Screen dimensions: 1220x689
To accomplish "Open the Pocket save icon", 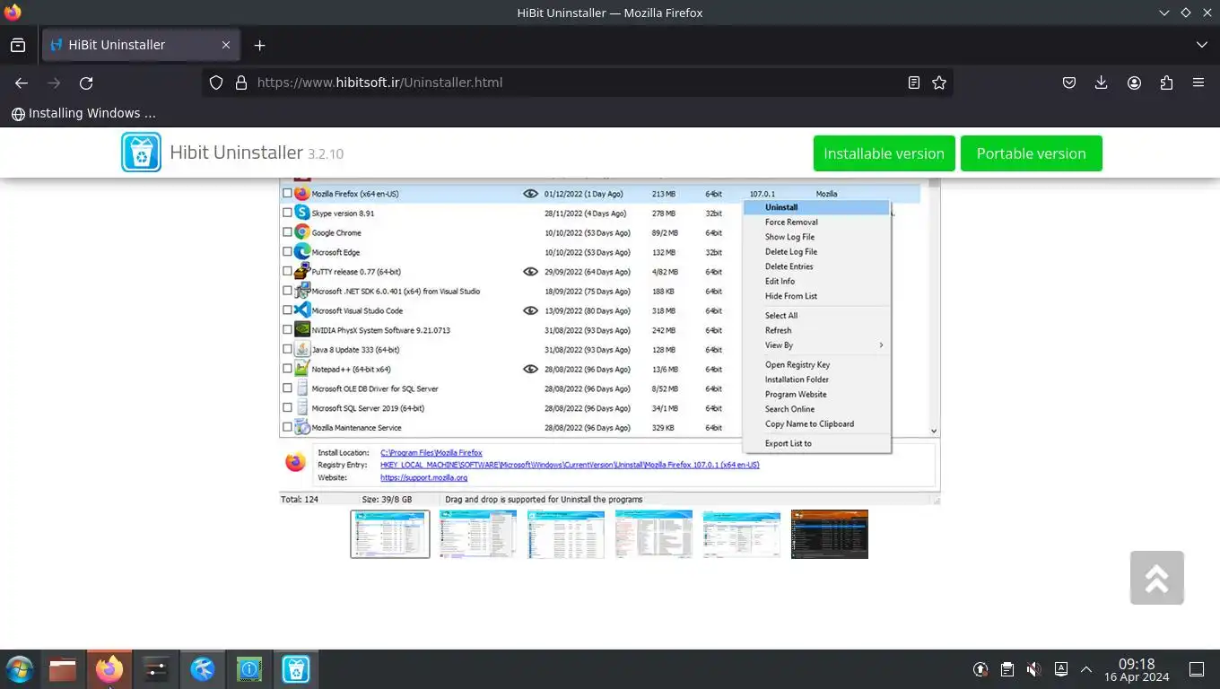I will [x=1069, y=83].
